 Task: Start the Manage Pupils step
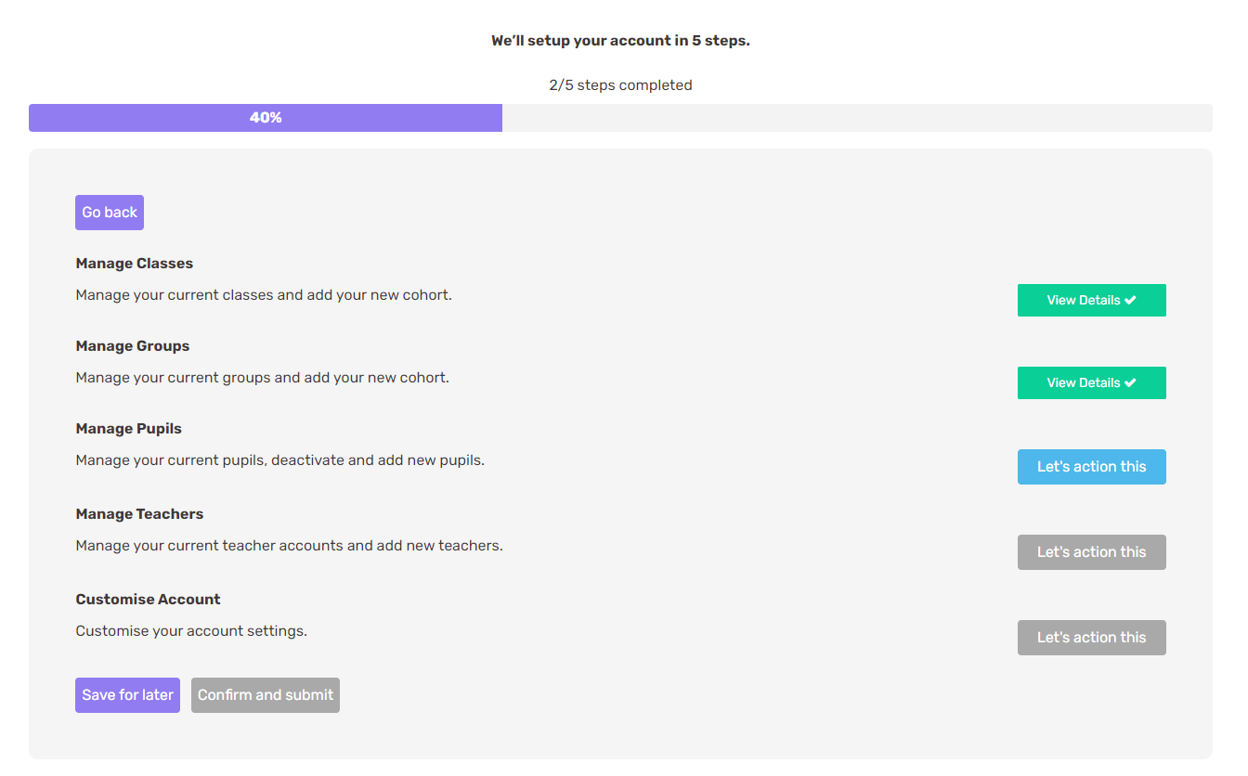[1091, 467]
